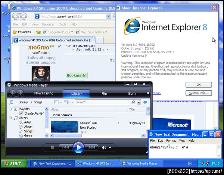Click the forum user avatar portrait
Screen dimensions: 224x175
(41, 74)
